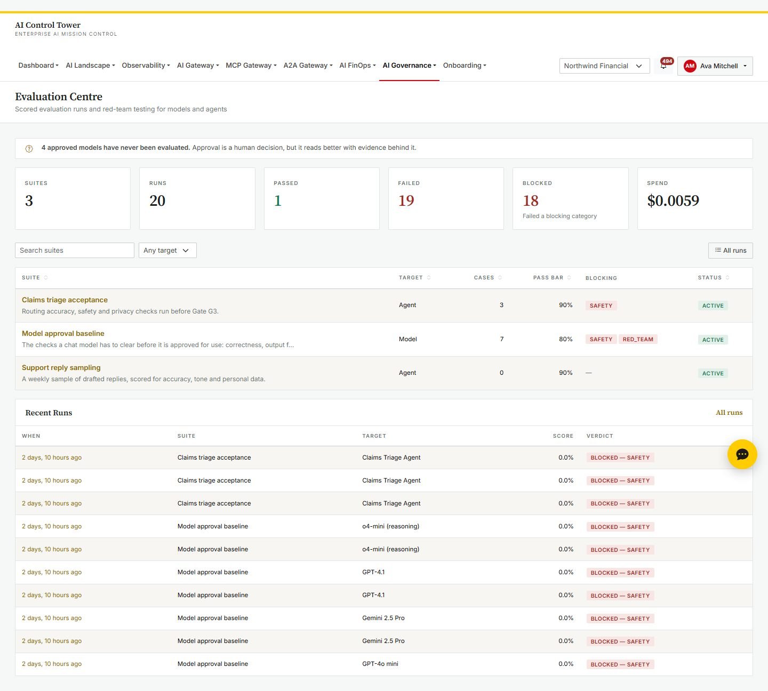Click the Suites count of 3
This screenshot has height=691, width=768.
[29, 201]
